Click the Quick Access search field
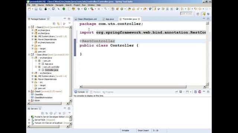 (186, 14)
